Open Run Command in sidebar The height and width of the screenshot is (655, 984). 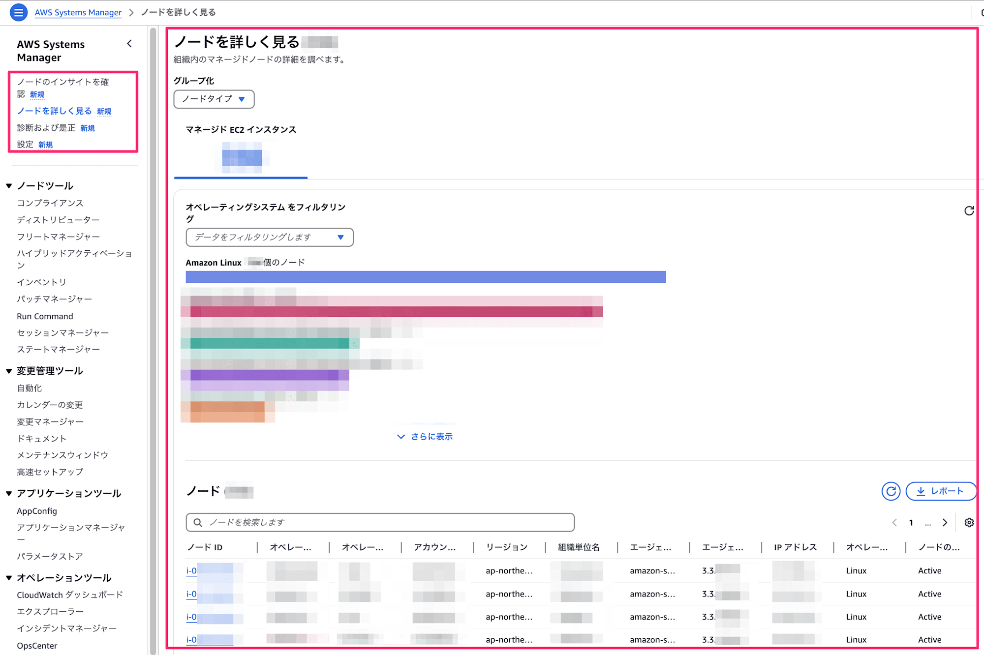[x=45, y=316]
